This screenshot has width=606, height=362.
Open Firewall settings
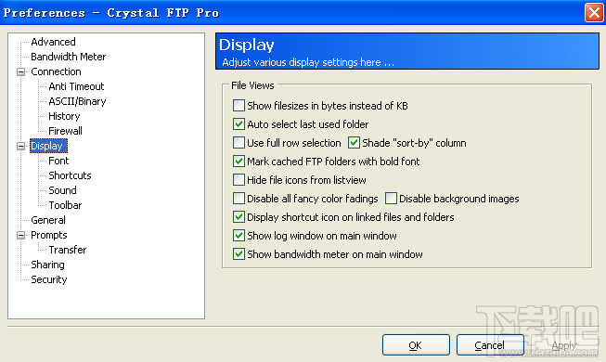[65, 131]
